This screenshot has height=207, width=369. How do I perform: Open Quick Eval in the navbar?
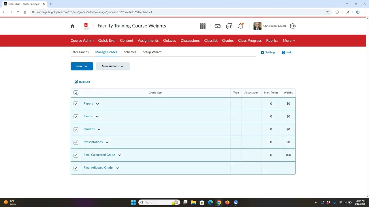tap(107, 41)
